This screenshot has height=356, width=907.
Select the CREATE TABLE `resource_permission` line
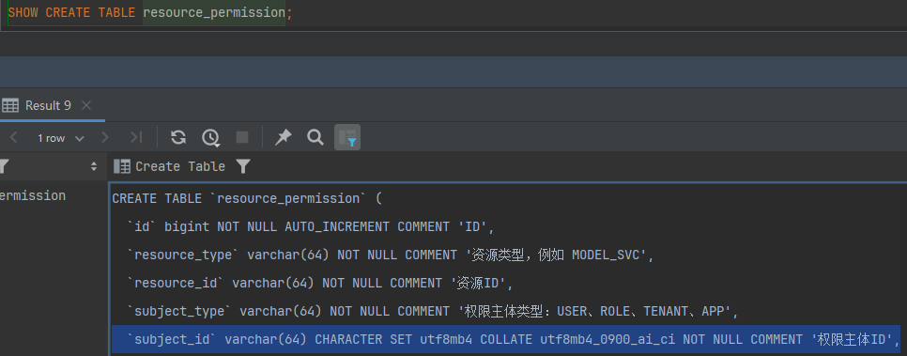tap(247, 198)
